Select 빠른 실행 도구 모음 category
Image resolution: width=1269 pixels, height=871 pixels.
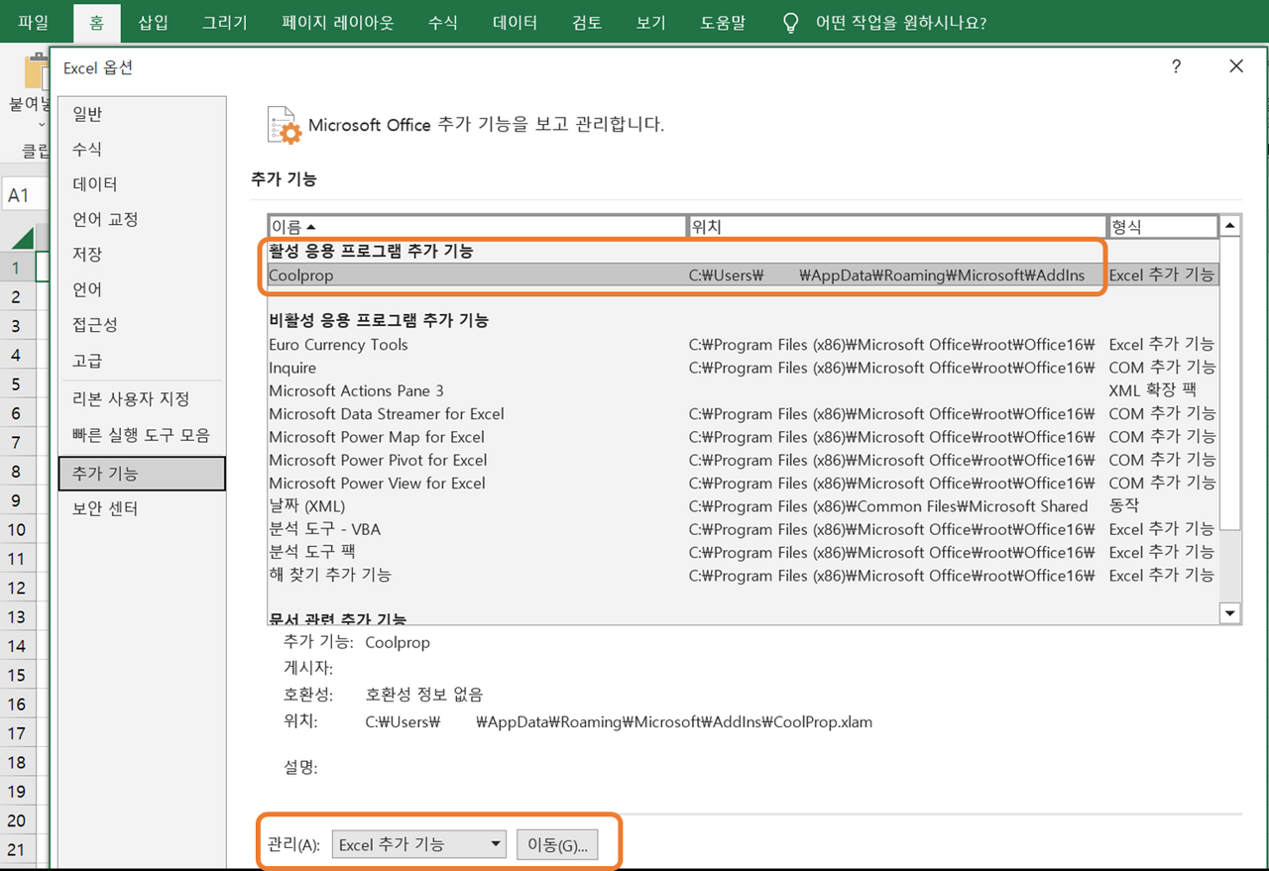click(x=142, y=435)
